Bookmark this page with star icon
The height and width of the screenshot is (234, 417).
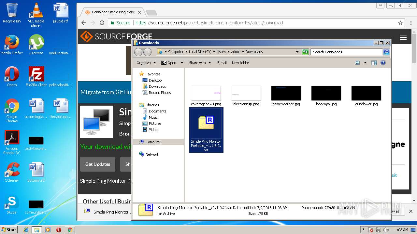click(400, 23)
